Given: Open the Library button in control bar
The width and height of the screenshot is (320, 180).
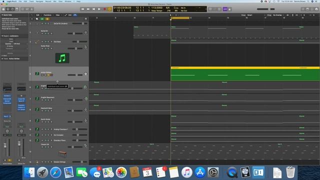Looking at the screenshot, I should pyautogui.click(x=3, y=9).
